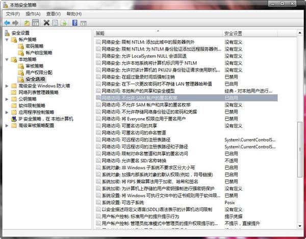Select the 本地策略 tree item label
The height and width of the screenshot is (239, 306).
28,60
